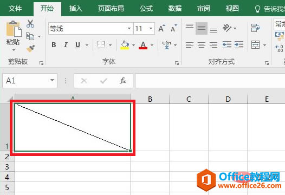The height and width of the screenshot is (195, 285).
Task: Apply yellow fill color bucket
Action: click(125, 45)
